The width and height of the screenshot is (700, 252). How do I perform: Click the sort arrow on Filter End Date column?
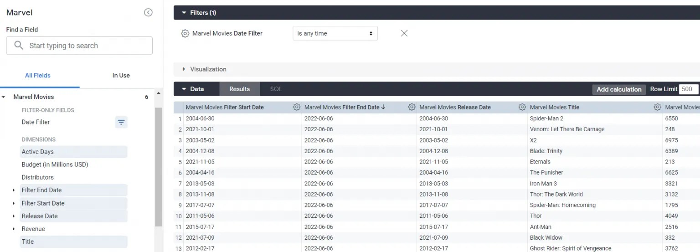click(383, 107)
